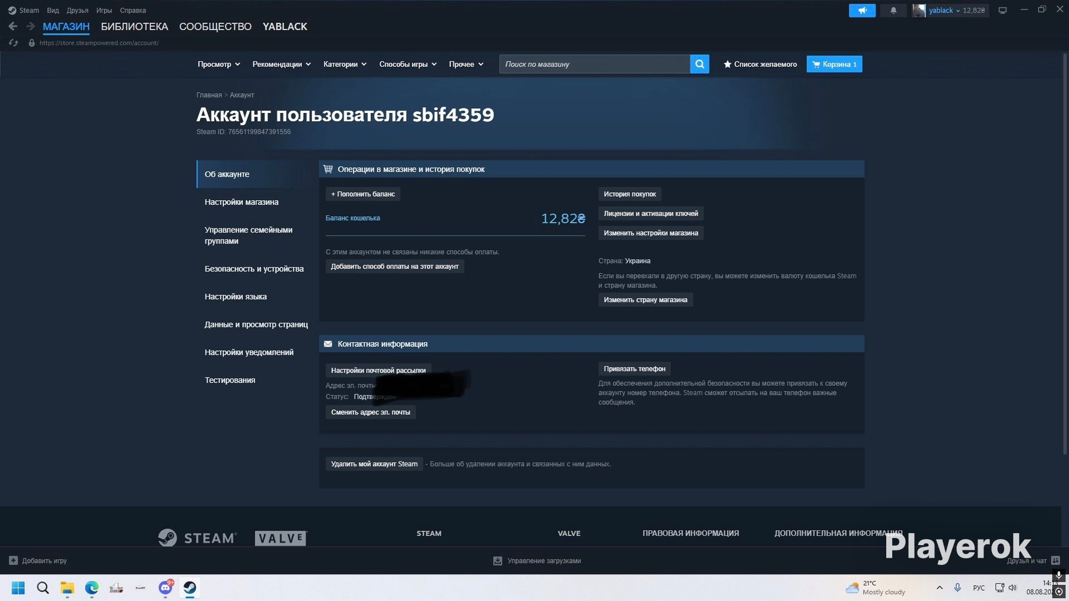The height and width of the screenshot is (601, 1069).
Task: Click Удалить мой аккаунт Steam
Action: [375, 464]
